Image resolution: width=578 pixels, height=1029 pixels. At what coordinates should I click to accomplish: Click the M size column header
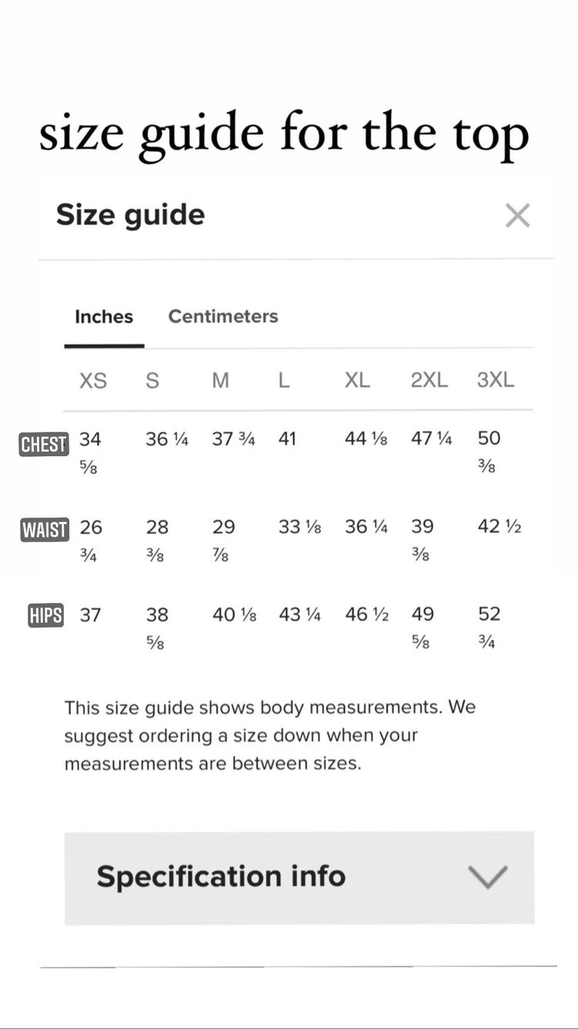pyautogui.click(x=220, y=381)
